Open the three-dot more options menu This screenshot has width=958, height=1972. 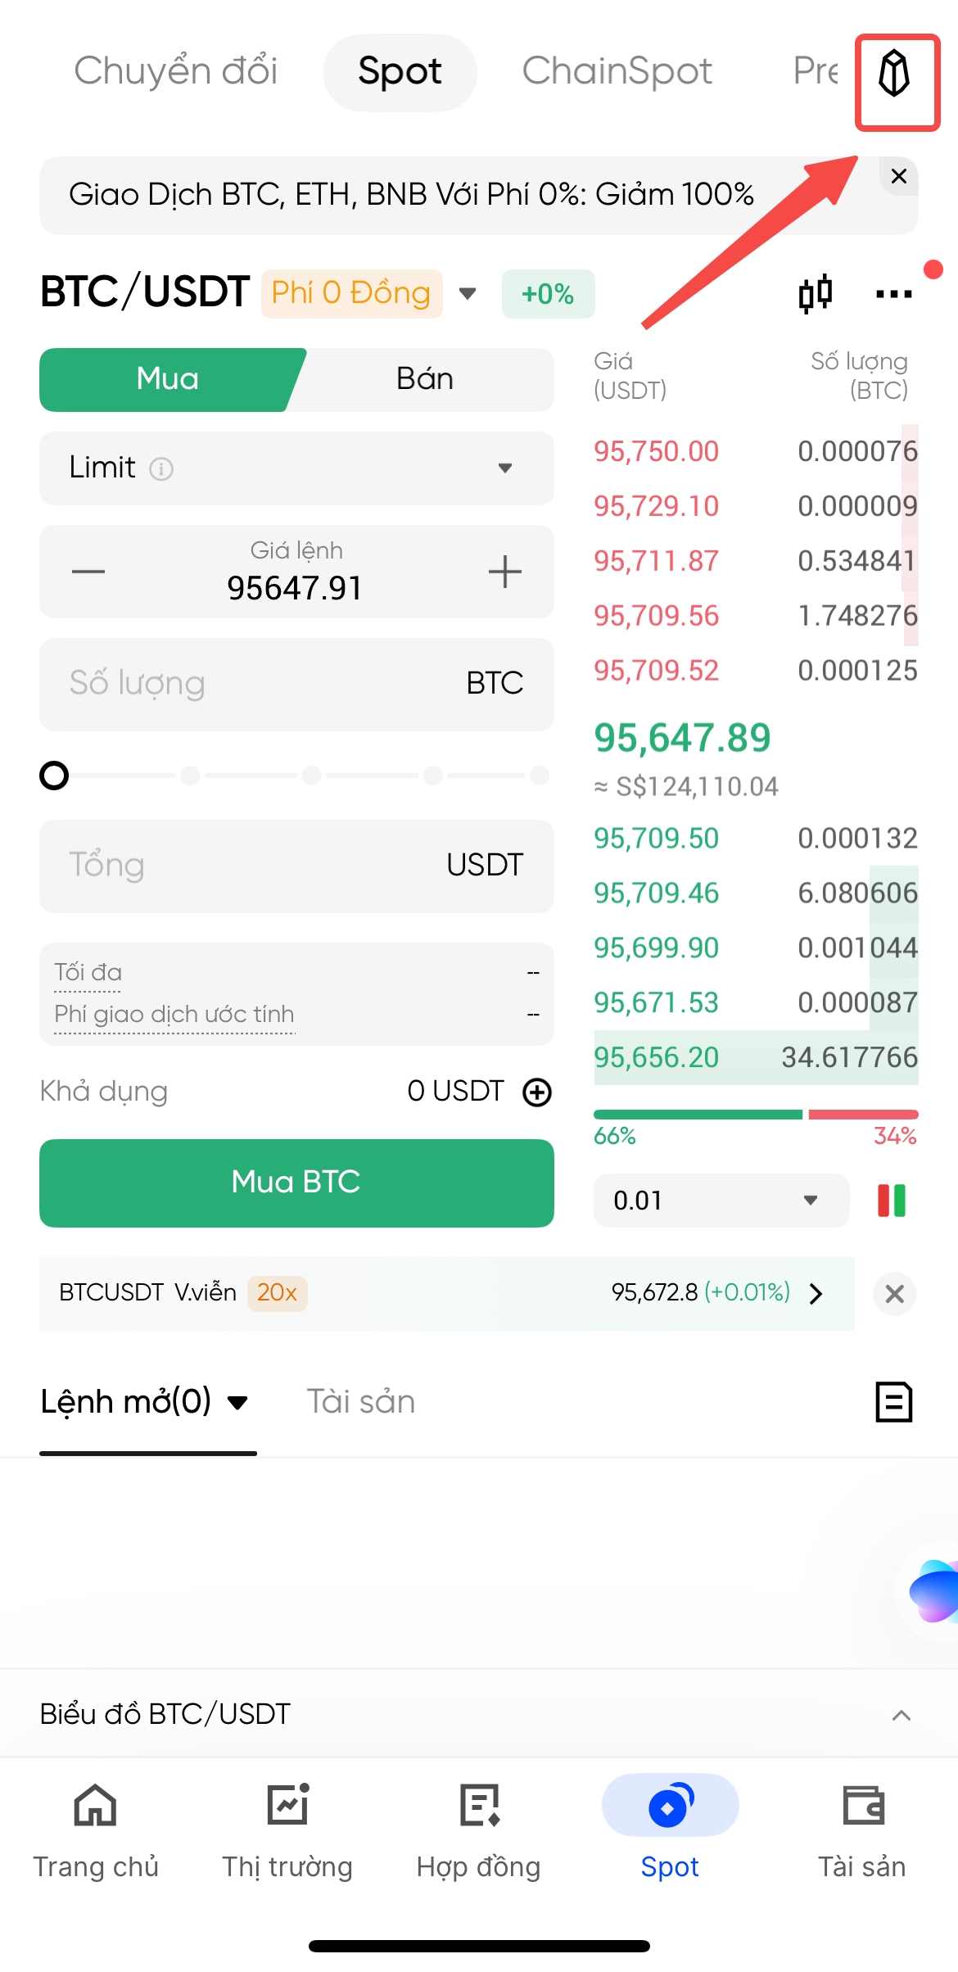(x=893, y=294)
